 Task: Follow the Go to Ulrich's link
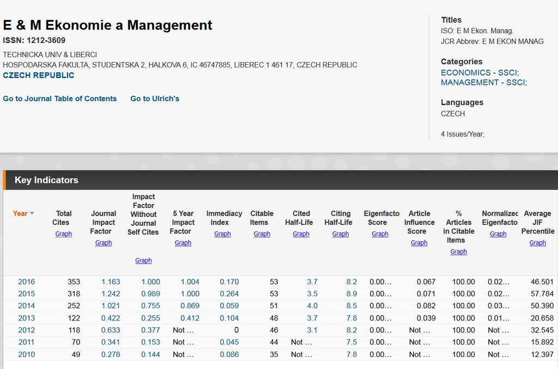[155, 99]
